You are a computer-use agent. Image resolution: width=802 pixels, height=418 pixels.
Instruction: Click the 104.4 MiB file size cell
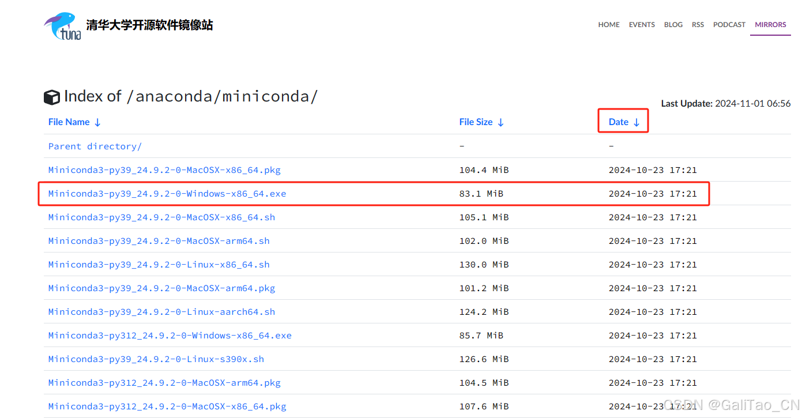(484, 170)
